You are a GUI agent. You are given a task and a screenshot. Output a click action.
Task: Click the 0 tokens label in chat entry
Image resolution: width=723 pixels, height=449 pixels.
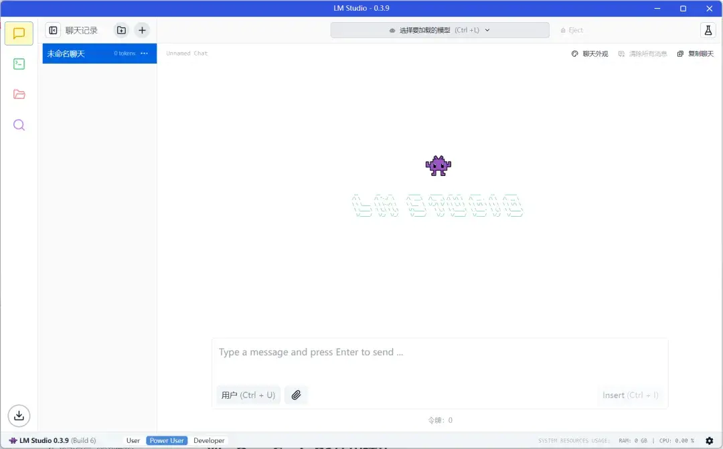tap(125, 54)
